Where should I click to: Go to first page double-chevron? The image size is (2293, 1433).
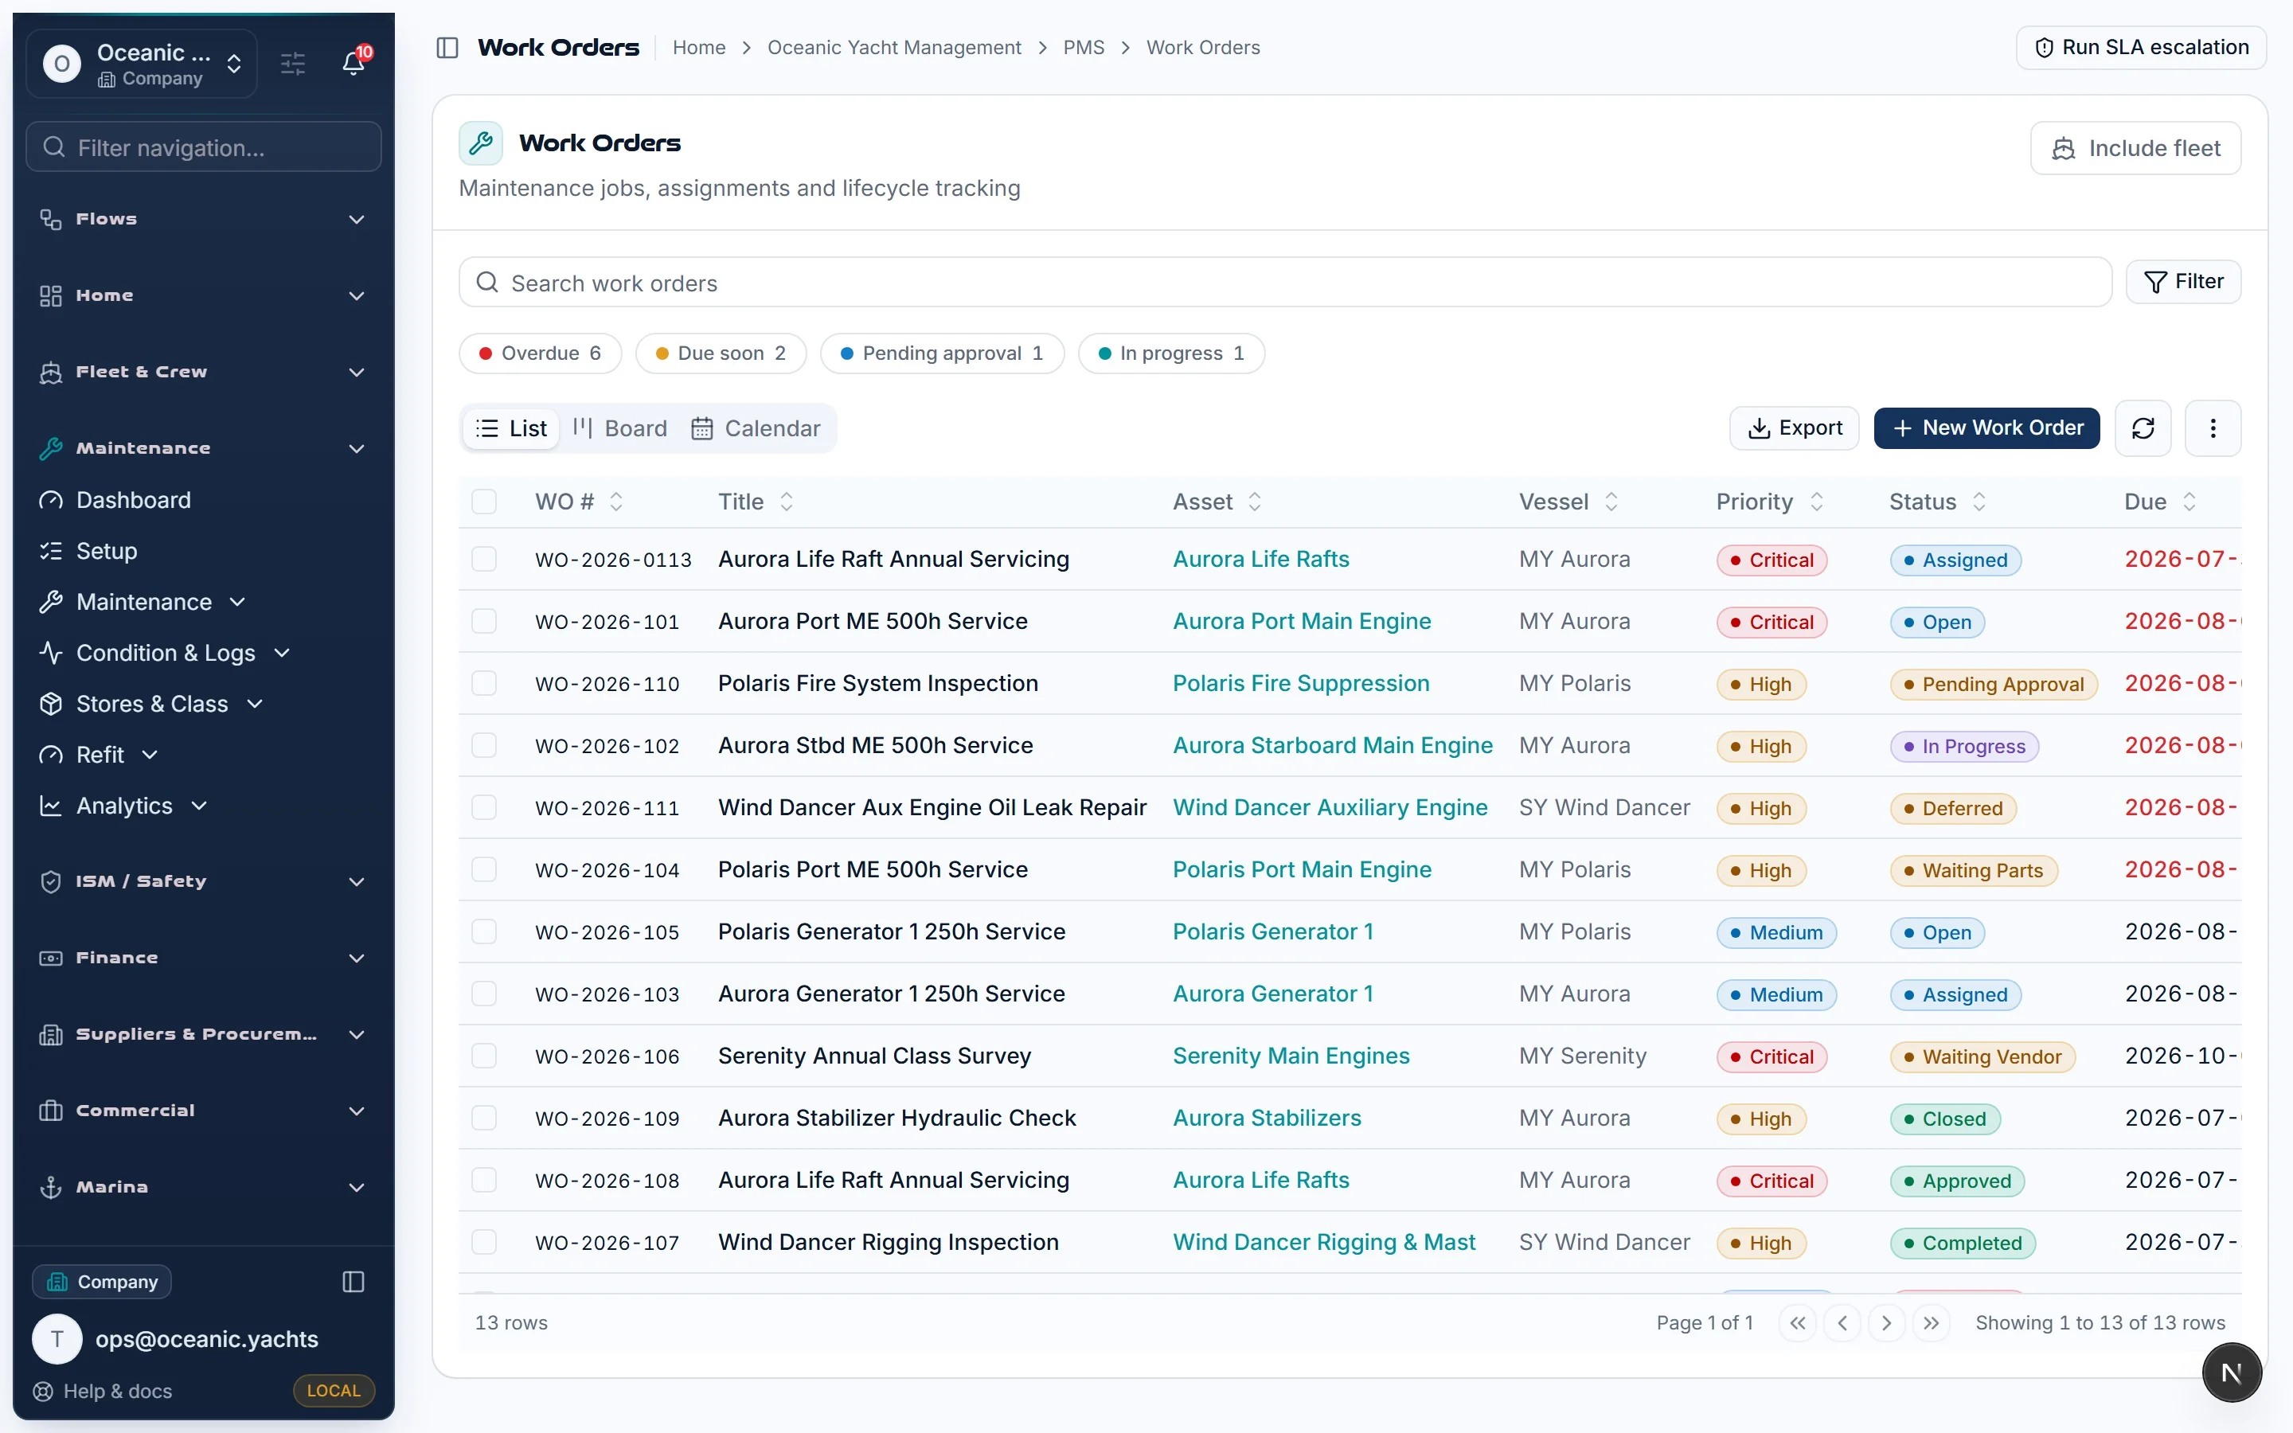(1798, 1323)
